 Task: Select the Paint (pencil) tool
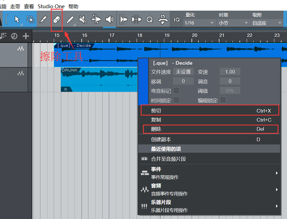tap(70, 19)
